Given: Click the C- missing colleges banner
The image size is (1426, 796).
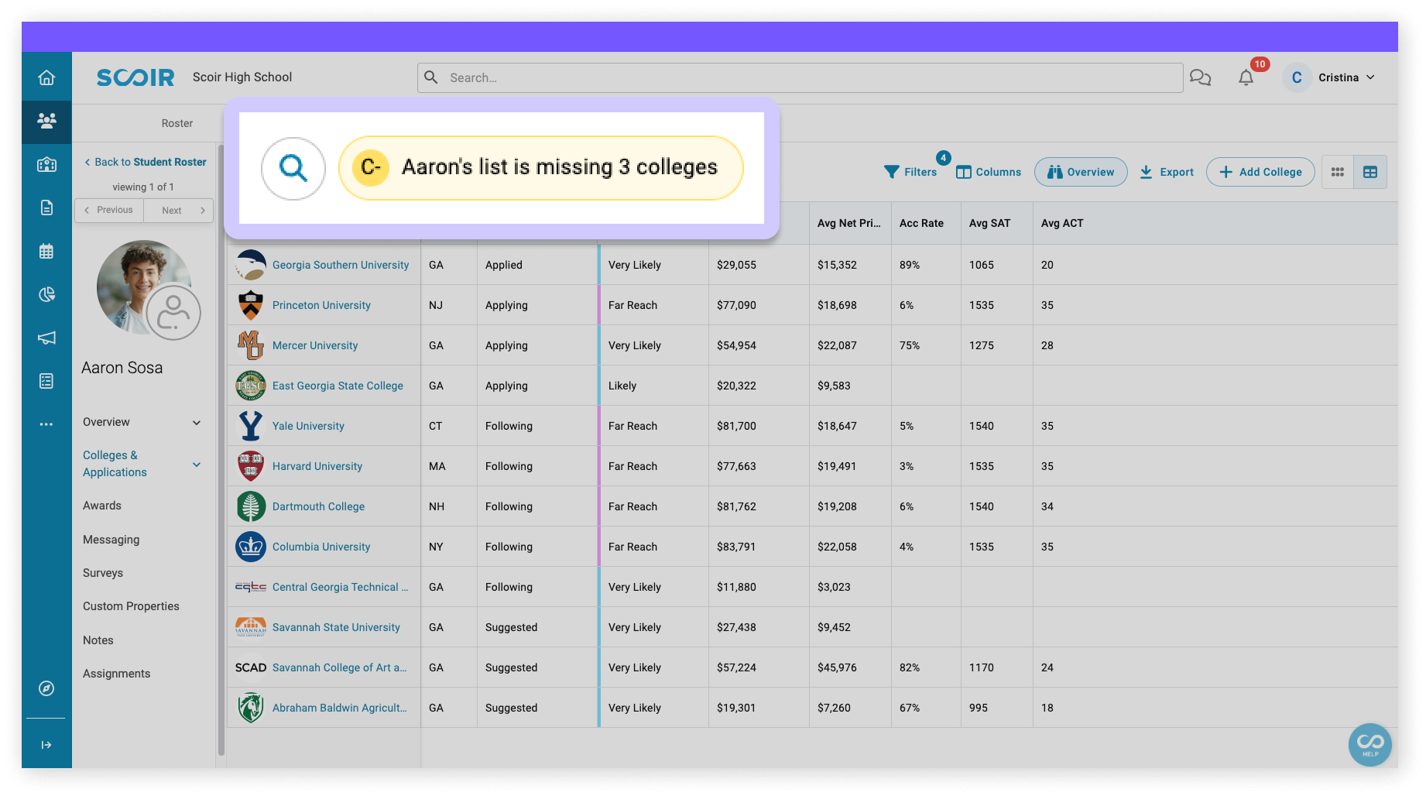Looking at the screenshot, I should [x=541, y=168].
